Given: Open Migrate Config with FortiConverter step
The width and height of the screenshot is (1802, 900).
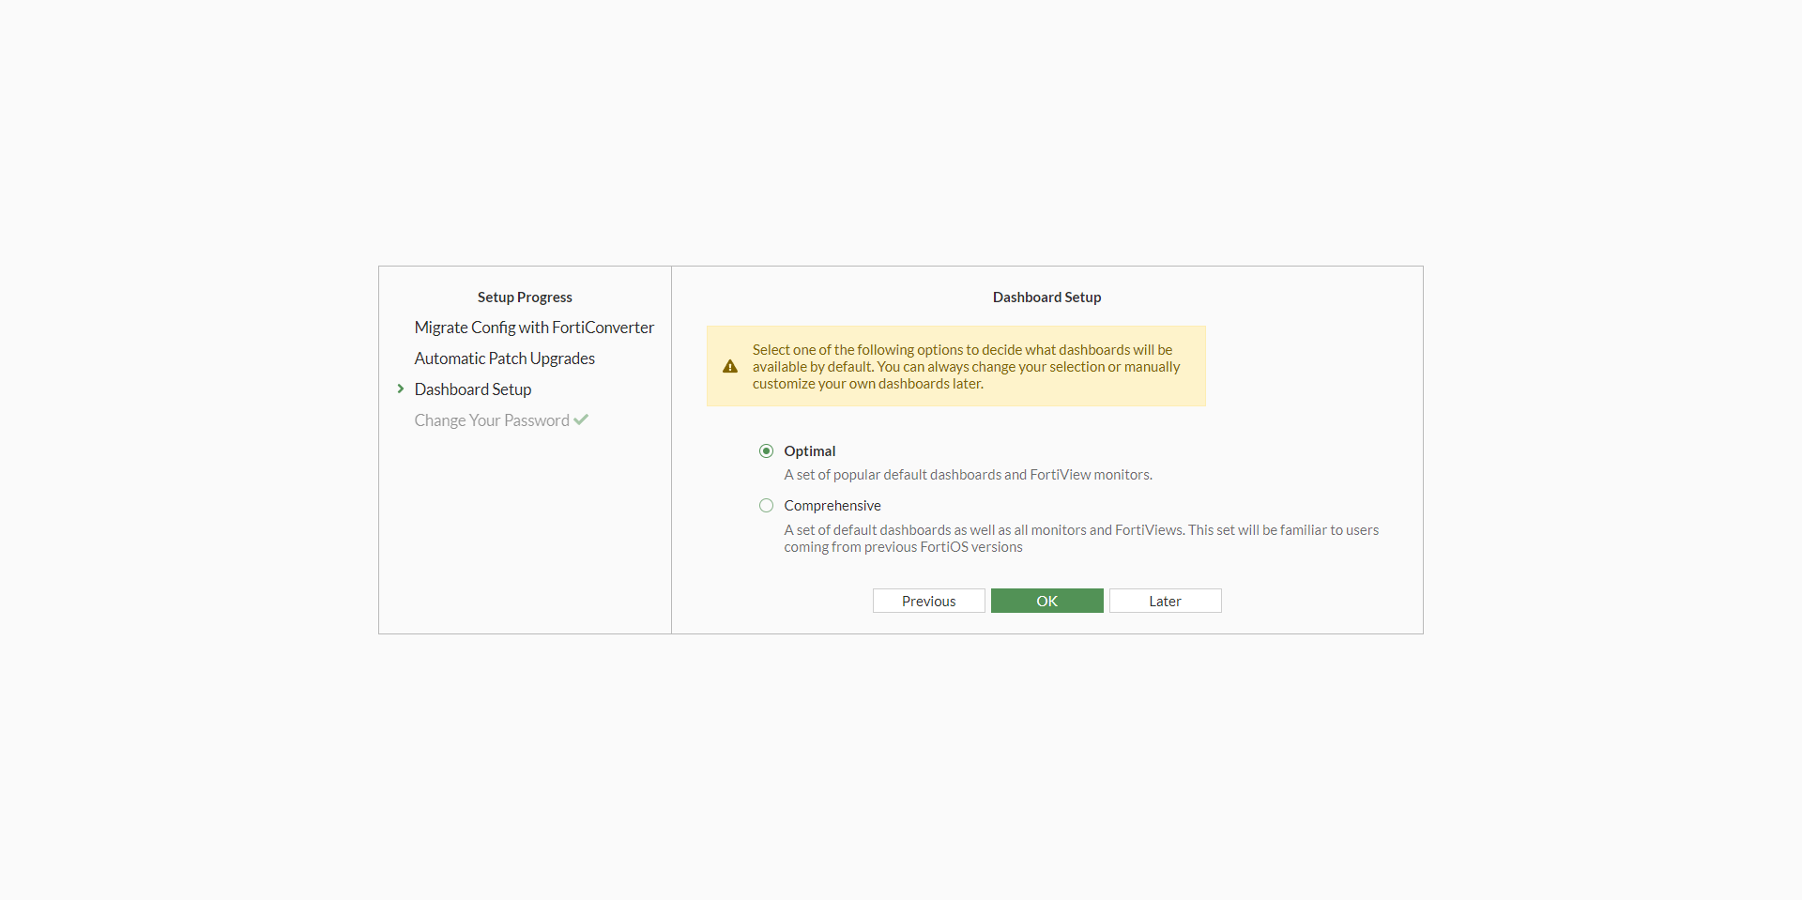Looking at the screenshot, I should 534,328.
